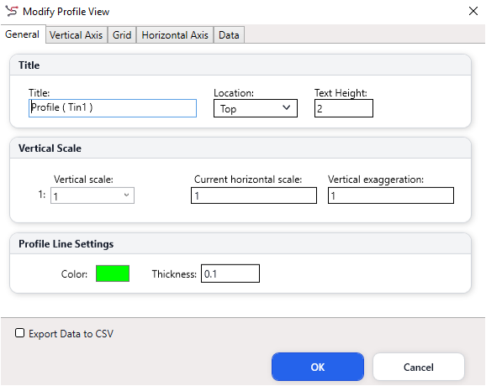Enable Export Data to CSV checkbox
The height and width of the screenshot is (386, 486).
[20, 333]
